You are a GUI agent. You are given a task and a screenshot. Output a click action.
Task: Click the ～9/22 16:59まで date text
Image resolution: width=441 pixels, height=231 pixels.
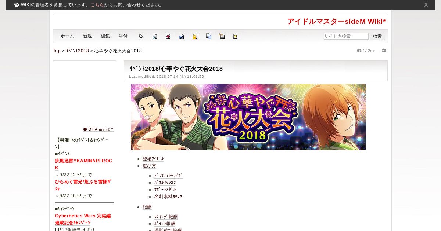tap(73, 196)
